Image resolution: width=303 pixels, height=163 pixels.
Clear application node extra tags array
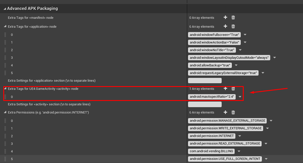233,26
